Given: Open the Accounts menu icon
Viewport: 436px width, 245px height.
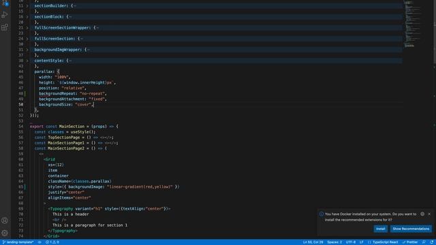Looking at the screenshot, I should click(5, 220).
